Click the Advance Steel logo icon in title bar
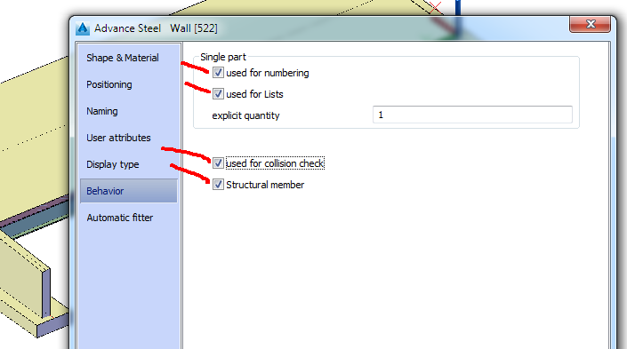This screenshot has height=349, width=627. click(x=83, y=28)
